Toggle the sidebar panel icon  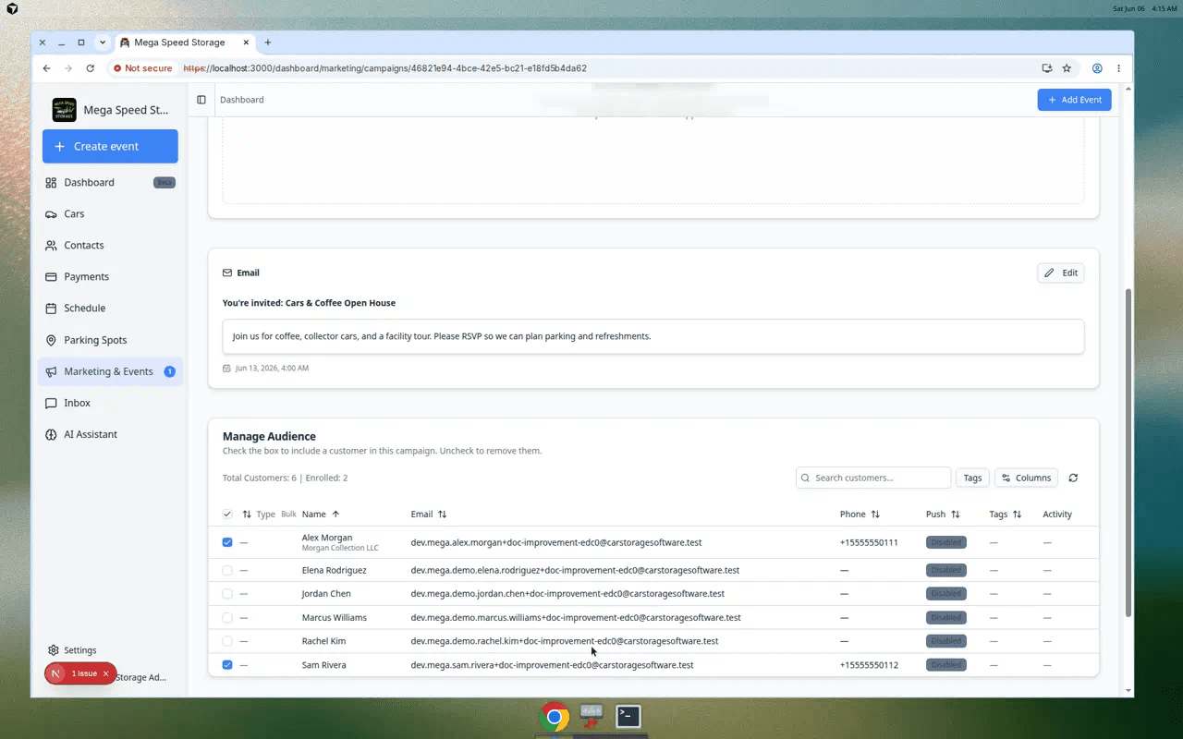(x=201, y=100)
